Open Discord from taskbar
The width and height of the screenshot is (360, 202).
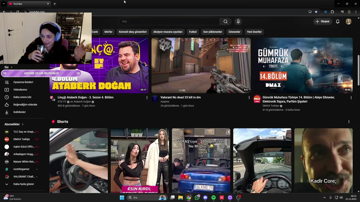click(205, 198)
